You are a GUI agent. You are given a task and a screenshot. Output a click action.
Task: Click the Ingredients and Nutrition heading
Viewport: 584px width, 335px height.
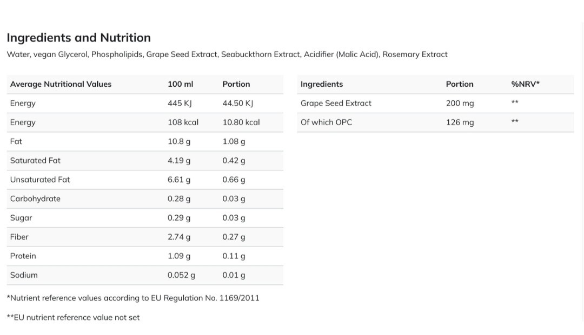click(78, 38)
